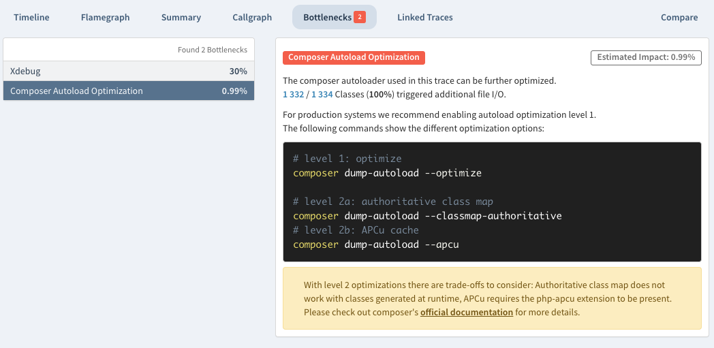Viewport: 714px width, 348px height.
Task: Switch to the Flamegraph tab
Action: pyautogui.click(x=105, y=17)
